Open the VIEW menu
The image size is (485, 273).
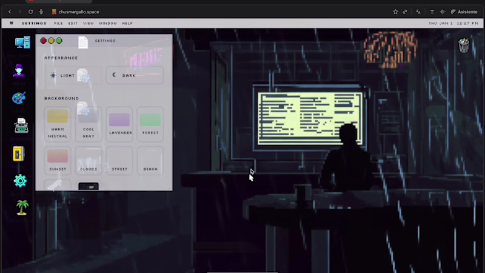click(89, 23)
